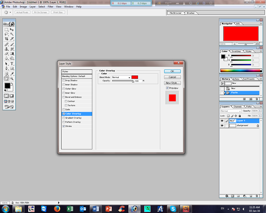Select the Notes tool
The image size is (266, 213).
click(6, 74)
